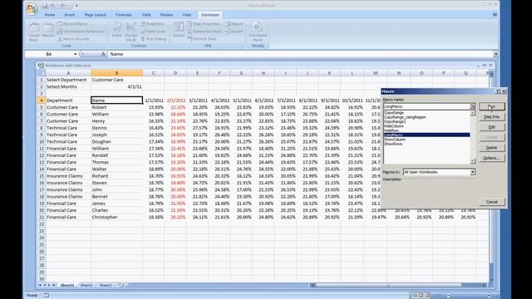This screenshot has width=532, height=299.
Task: Open the Office button menu
Action: (x=32, y=9)
